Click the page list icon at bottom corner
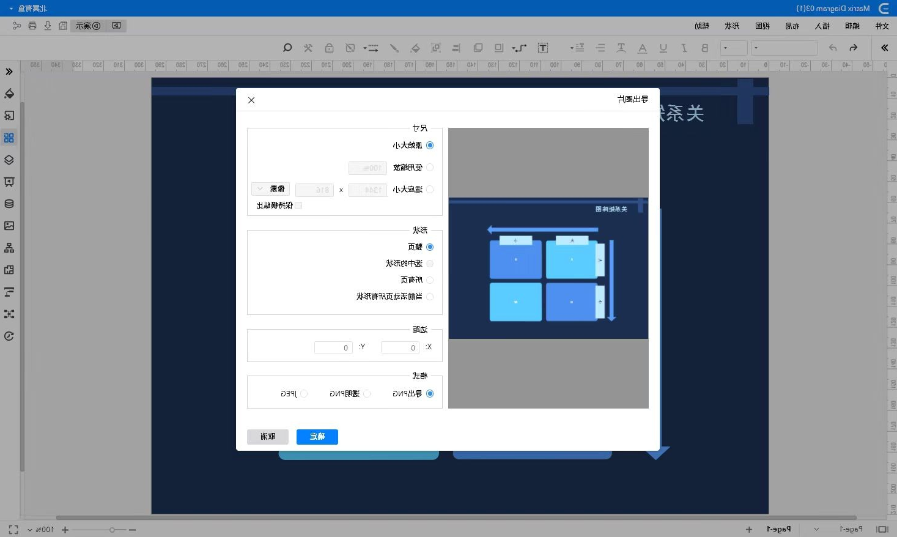The height and width of the screenshot is (537, 897). click(x=882, y=529)
